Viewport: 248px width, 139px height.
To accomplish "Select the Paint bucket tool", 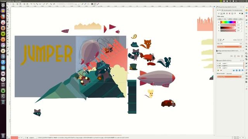I will [8, 47].
